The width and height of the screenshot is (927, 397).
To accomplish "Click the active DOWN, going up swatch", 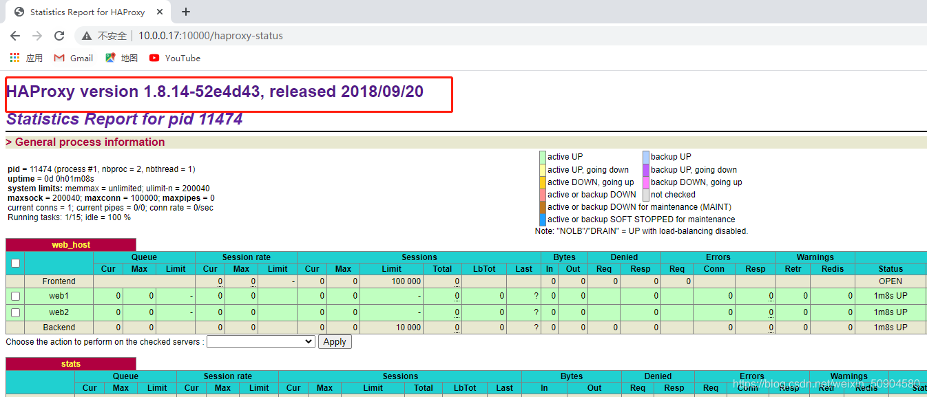I will coord(543,182).
